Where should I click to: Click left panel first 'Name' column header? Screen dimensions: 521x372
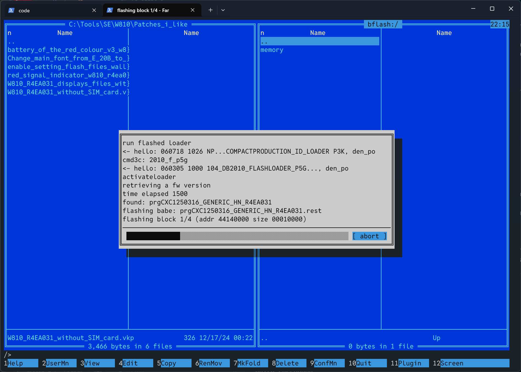(x=65, y=33)
